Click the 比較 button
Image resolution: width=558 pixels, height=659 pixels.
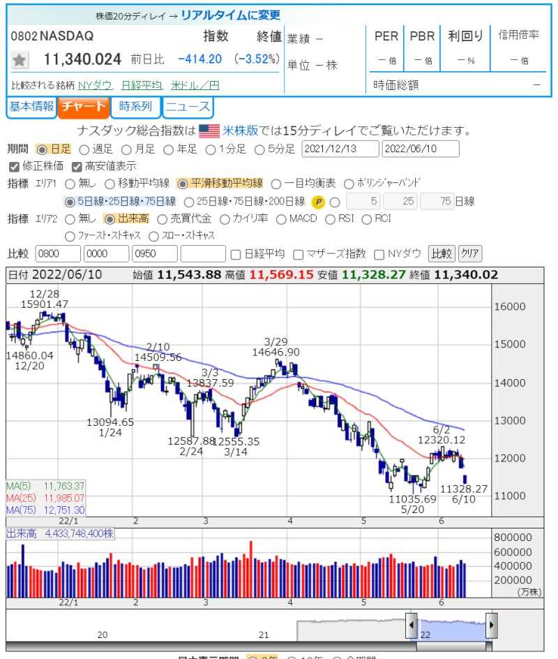442,254
